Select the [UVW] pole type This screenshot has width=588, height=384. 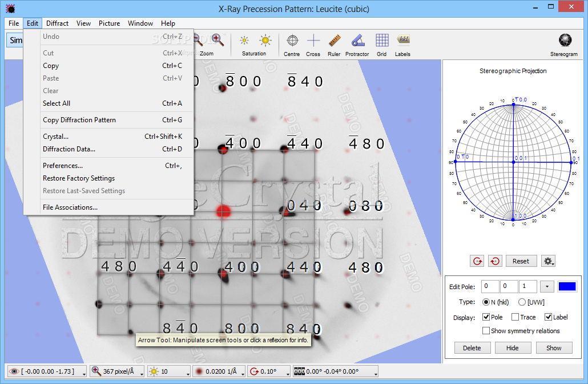[522, 302]
